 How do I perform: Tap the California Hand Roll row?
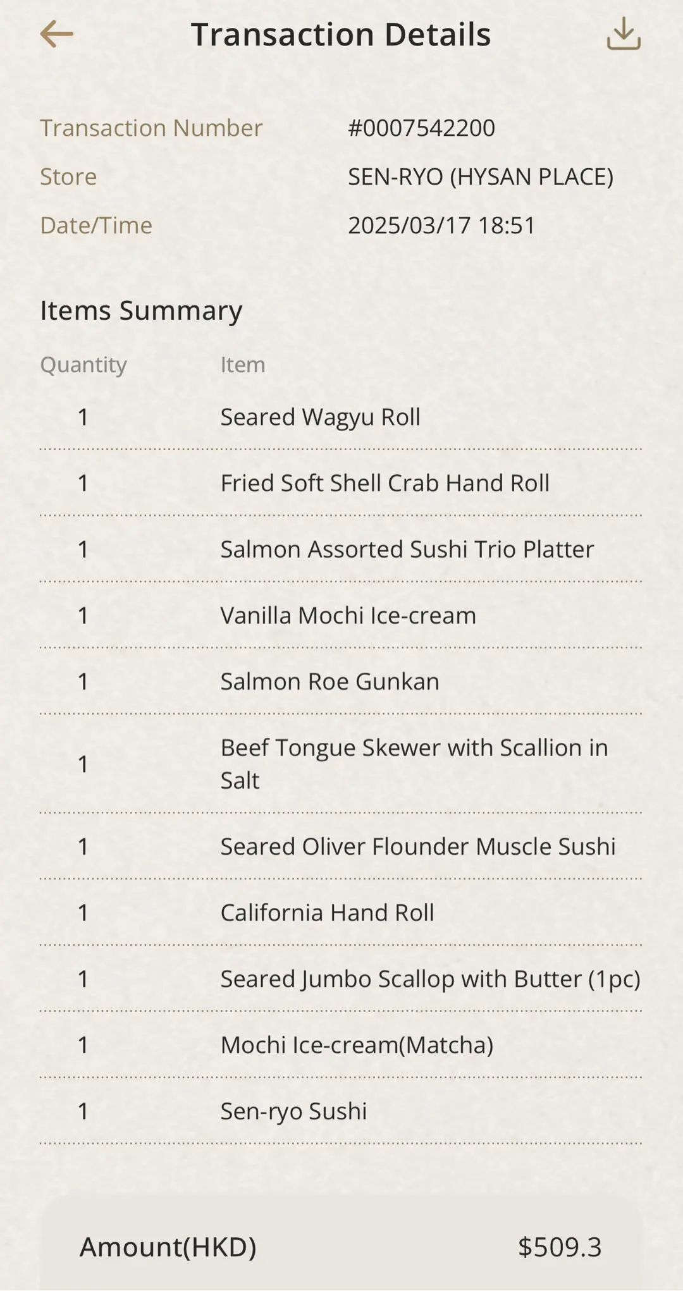[327, 913]
